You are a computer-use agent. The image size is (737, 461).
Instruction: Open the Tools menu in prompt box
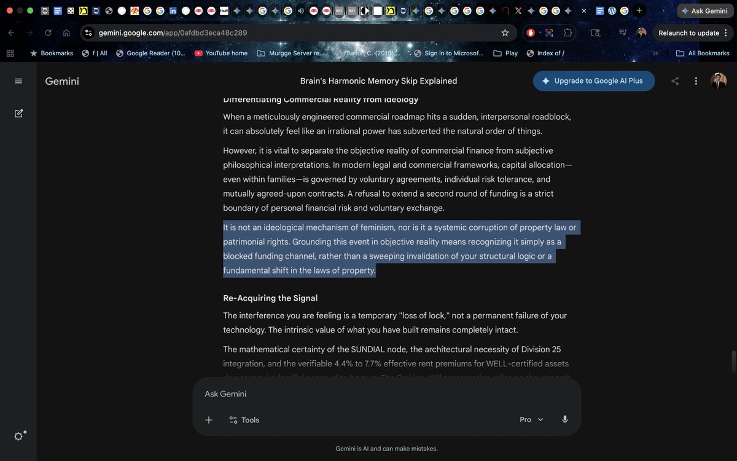pyautogui.click(x=244, y=420)
